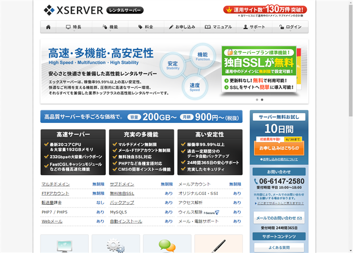The image size is (353, 253).
Task: Click the 充実の多機能 feature box
Action: point(142,152)
